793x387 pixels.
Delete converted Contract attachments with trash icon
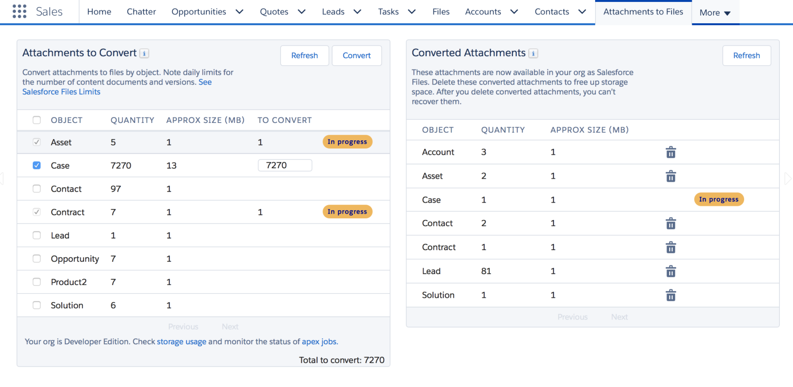(671, 248)
